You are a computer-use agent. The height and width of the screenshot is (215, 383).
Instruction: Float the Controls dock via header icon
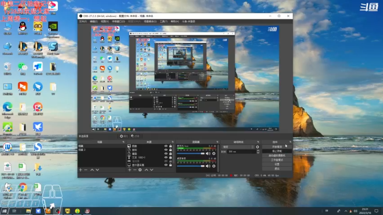291,142
